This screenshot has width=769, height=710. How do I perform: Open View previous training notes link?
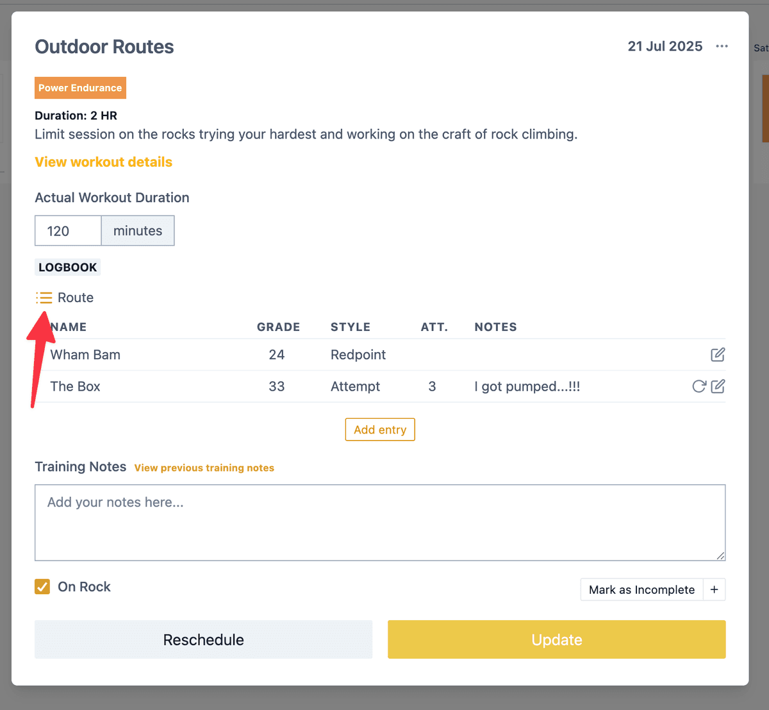204,468
